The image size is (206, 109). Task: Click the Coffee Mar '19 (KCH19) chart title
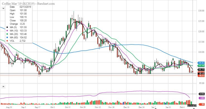28,4
